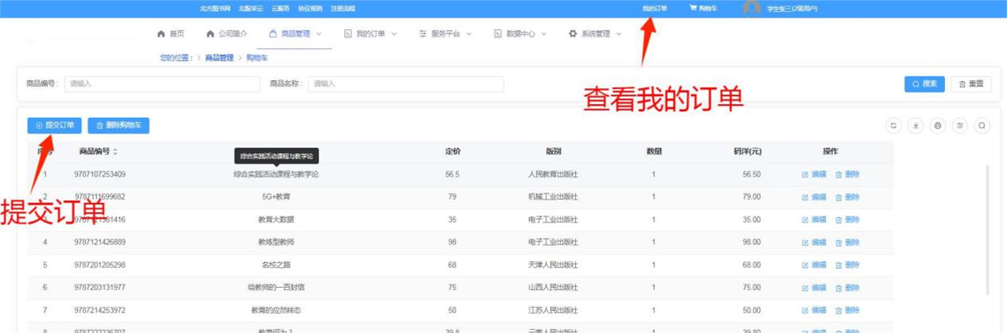
Task: Click the blue 搜索 button
Action: (x=924, y=84)
